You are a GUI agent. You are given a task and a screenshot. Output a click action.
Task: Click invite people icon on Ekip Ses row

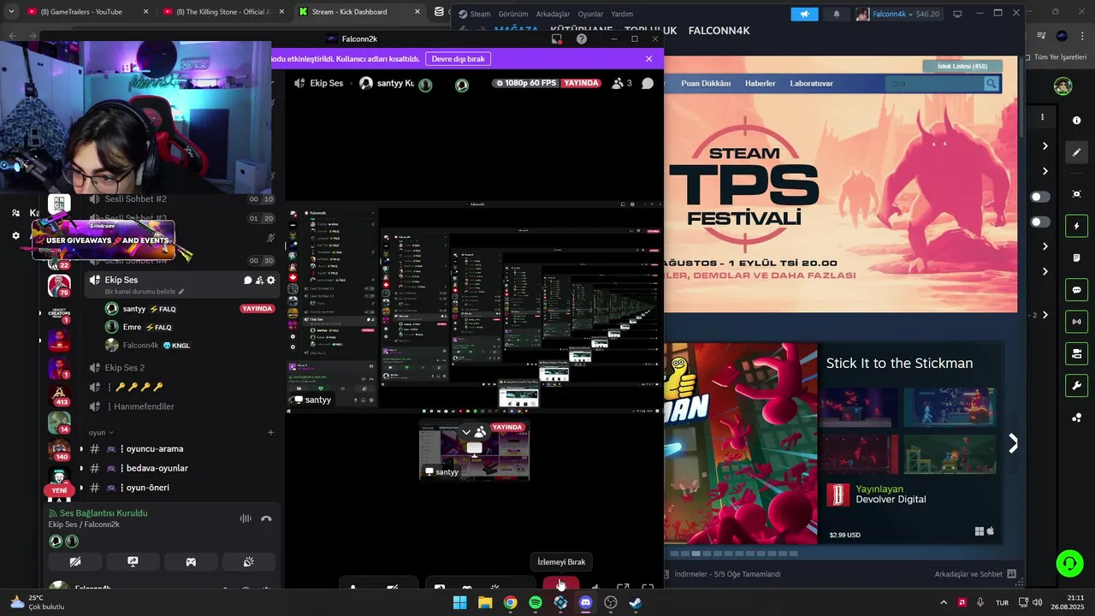tap(259, 280)
